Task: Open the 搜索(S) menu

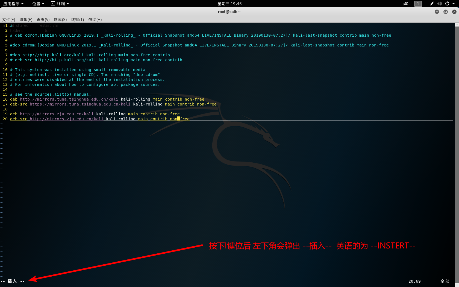Action: click(x=60, y=20)
